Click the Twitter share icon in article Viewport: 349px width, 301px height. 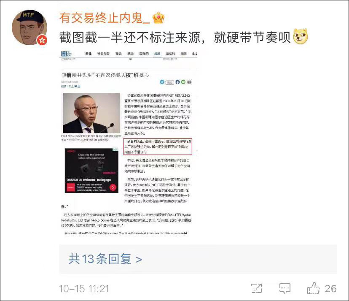pos(162,82)
